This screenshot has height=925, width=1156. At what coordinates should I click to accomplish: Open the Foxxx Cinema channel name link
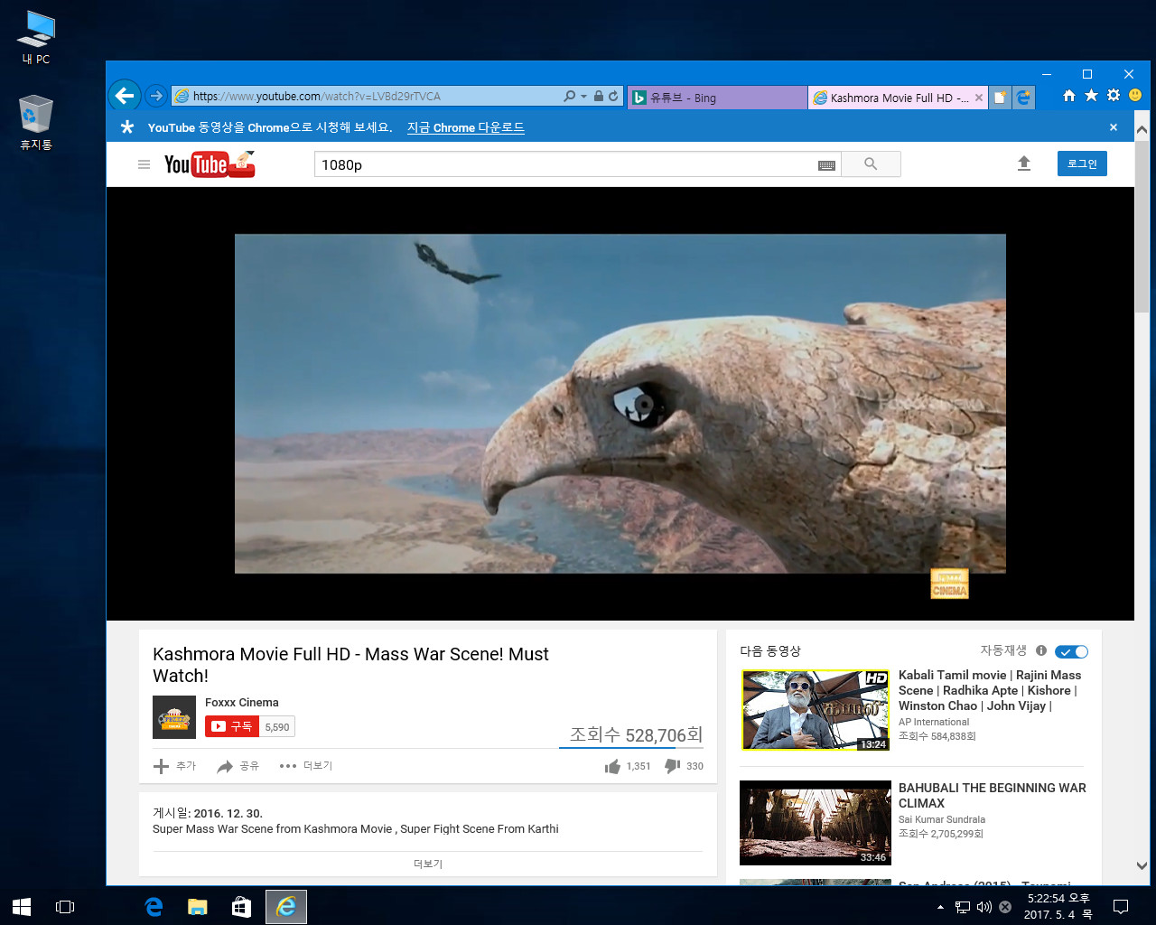point(241,702)
